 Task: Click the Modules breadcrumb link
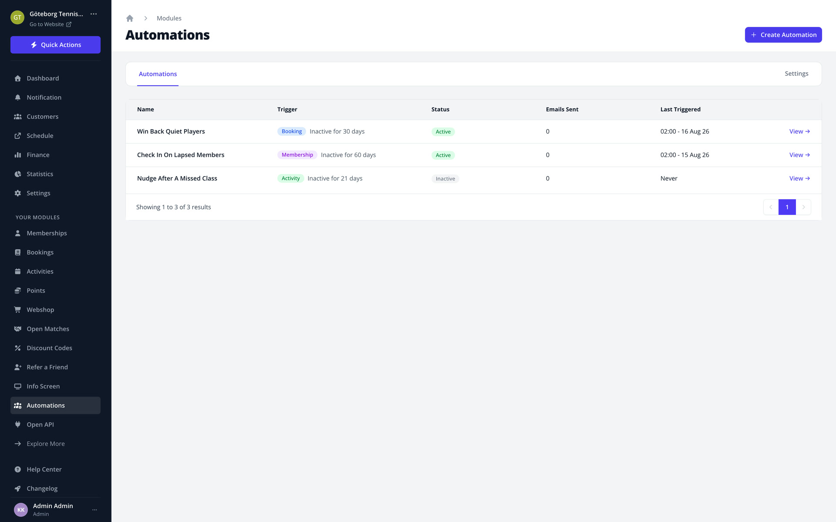click(169, 18)
